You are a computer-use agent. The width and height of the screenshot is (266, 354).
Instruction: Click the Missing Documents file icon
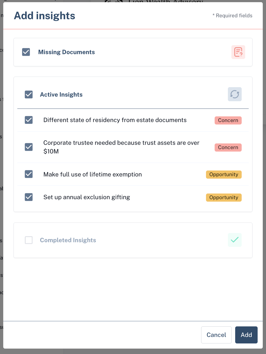coord(238,52)
